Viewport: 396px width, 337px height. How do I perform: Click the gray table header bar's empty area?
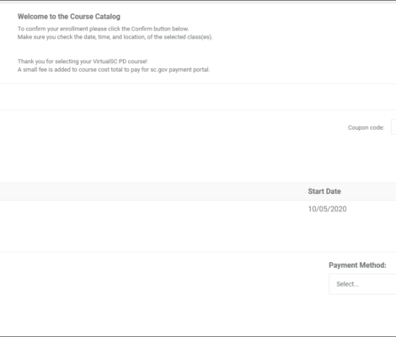tap(152, 191)
